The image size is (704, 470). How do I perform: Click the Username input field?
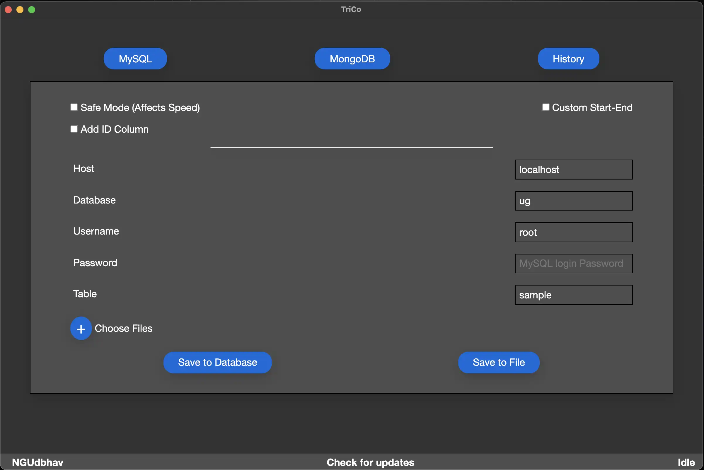click(x=573, y=232)
